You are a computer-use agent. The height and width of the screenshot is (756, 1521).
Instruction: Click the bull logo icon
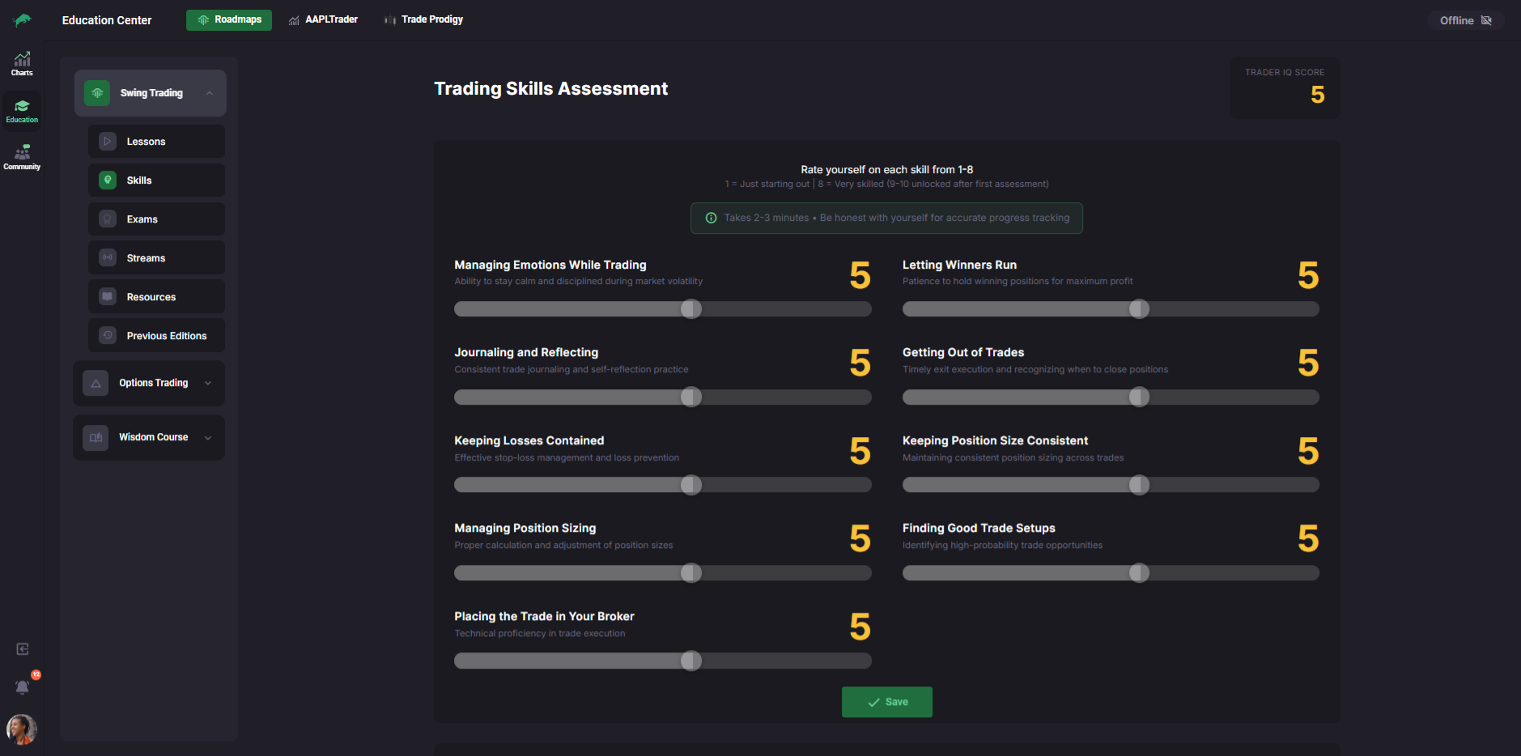23,20
